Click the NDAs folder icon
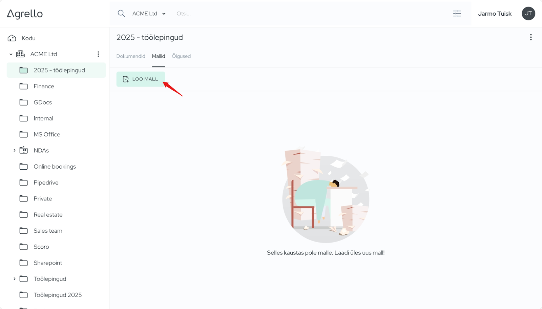 [x=24, y=150]
